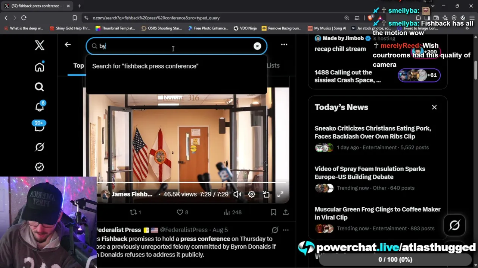Open the browser tab list dropdown

[x=432, y=6]
